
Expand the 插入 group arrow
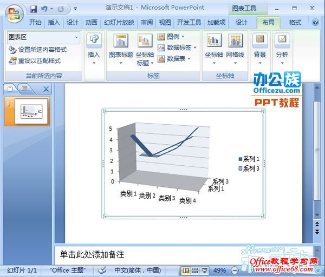tap(94, 63)
